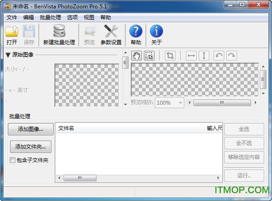
Task: Flip image vertically with arrow icon
Action: [204, 56]
